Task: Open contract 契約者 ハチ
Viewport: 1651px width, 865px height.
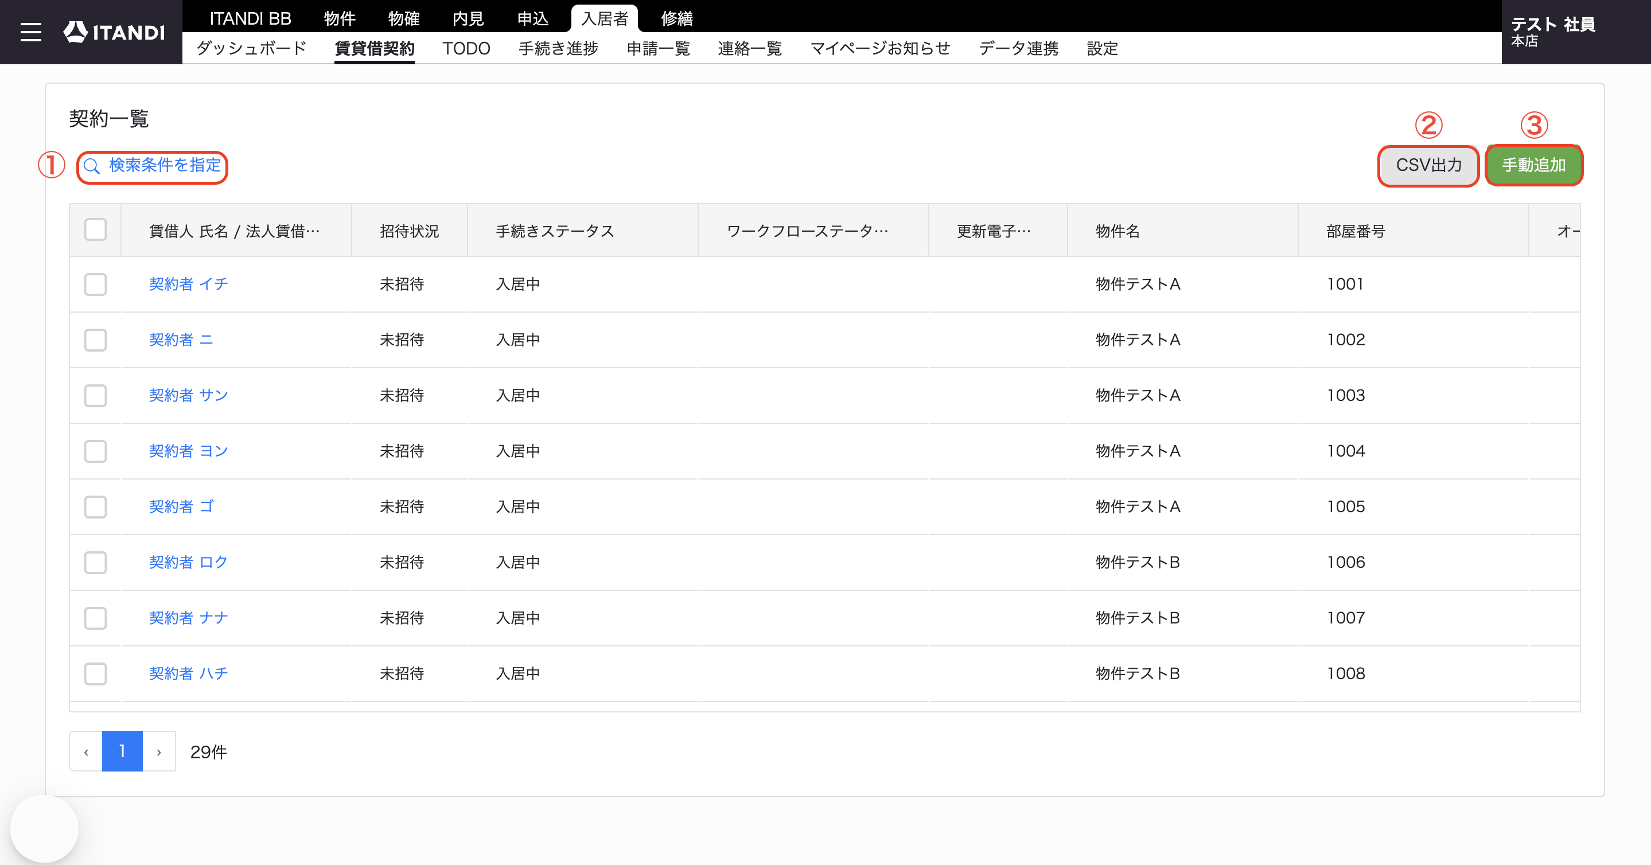Action: [x=188, y=674]
